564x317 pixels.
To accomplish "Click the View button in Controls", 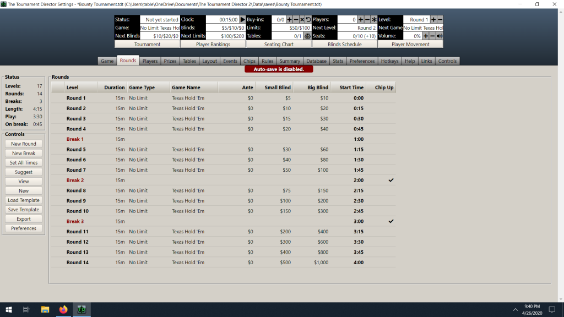I will pos(23,182).
